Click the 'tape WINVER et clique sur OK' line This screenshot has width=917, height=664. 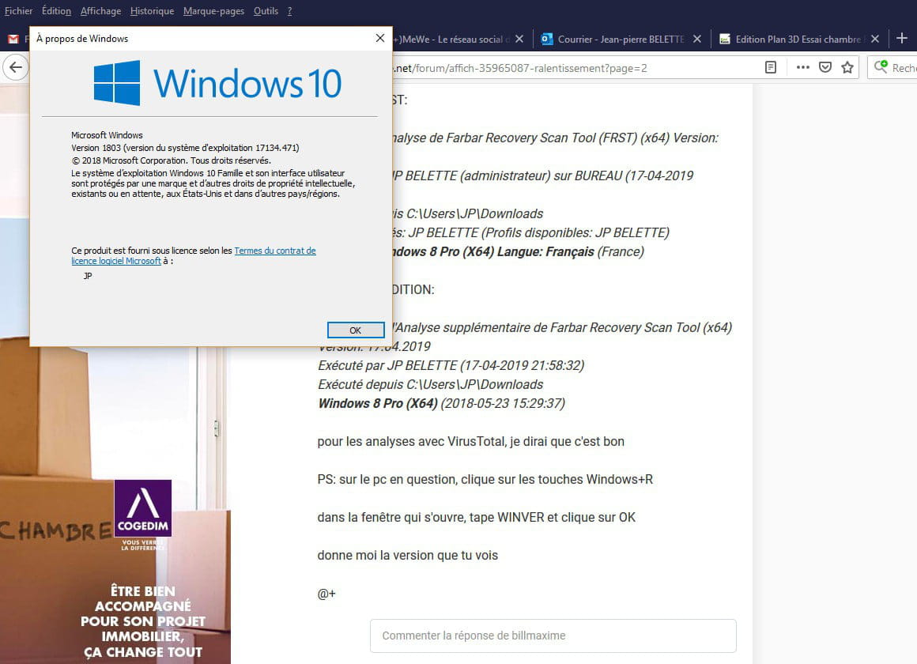point(476,517)
